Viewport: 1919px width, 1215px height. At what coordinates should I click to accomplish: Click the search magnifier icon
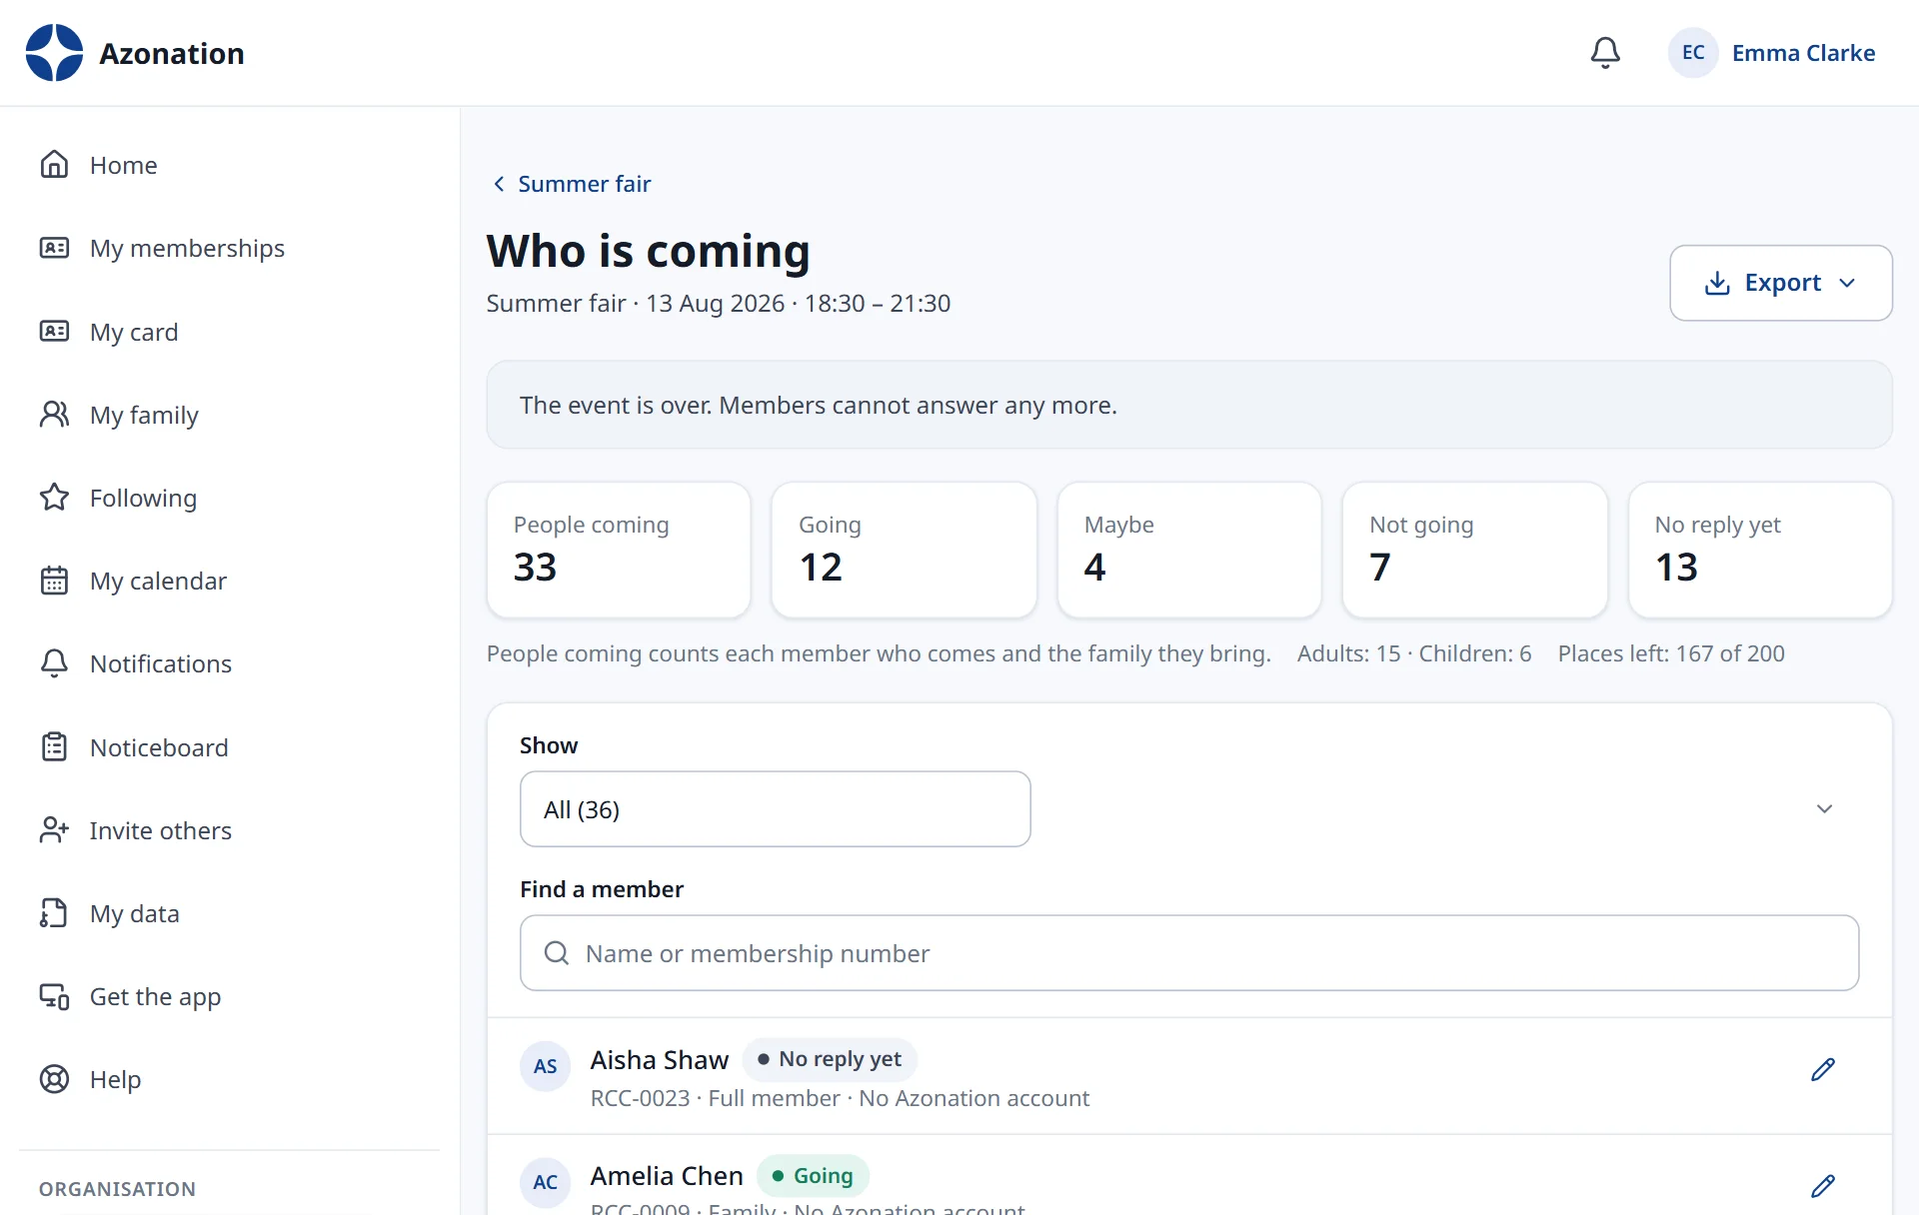[x=557, y=953]
